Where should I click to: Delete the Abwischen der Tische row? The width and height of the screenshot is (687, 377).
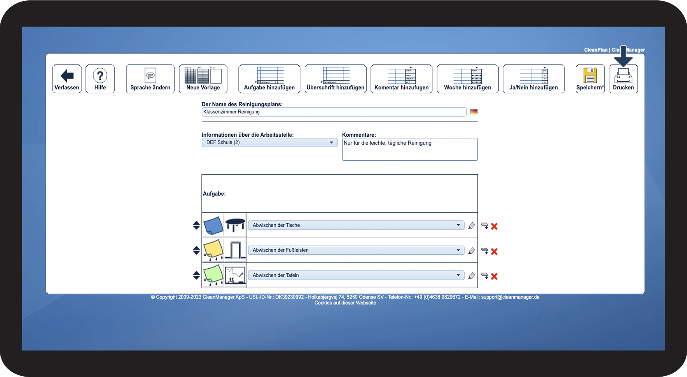click(494, 226)
